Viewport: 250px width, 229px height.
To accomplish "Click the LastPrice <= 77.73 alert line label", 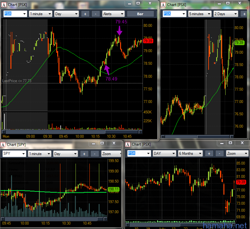I will [17, 81].
